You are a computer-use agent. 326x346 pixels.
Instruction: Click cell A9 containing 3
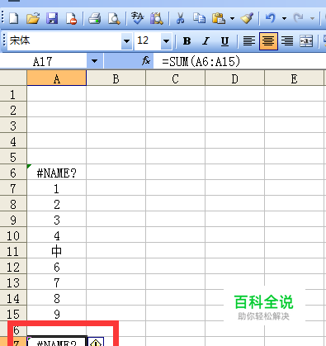[57, 220]
